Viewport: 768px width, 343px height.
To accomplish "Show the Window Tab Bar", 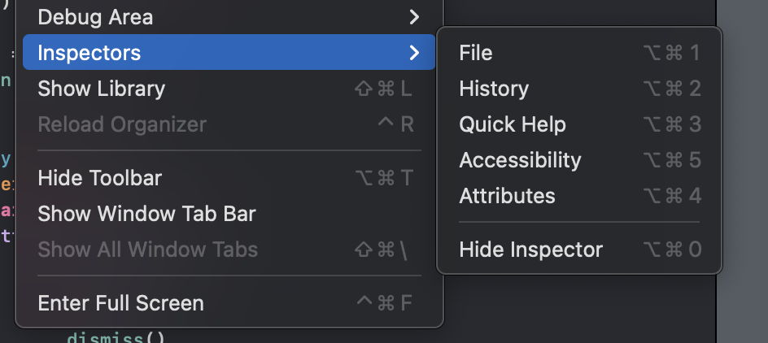I will click(146, 214).
